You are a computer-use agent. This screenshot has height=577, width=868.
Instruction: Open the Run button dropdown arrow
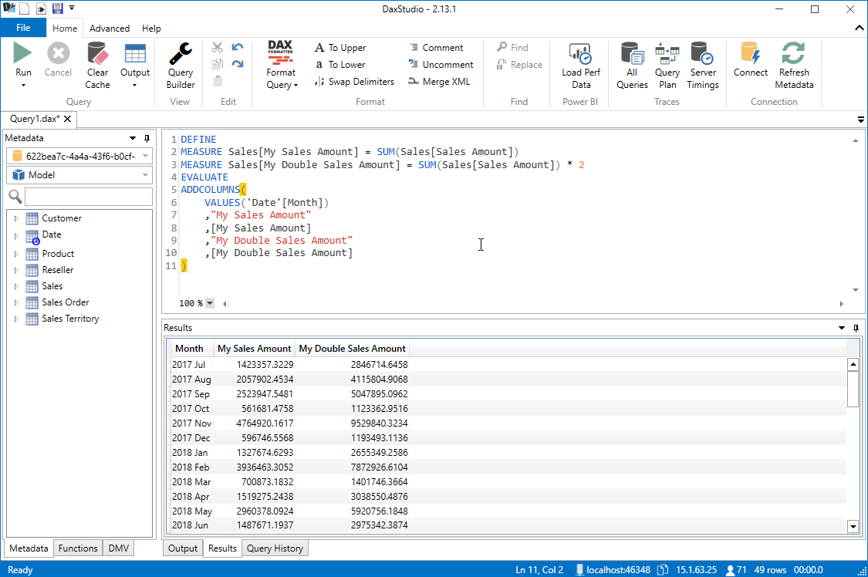[x=23, y=85]
